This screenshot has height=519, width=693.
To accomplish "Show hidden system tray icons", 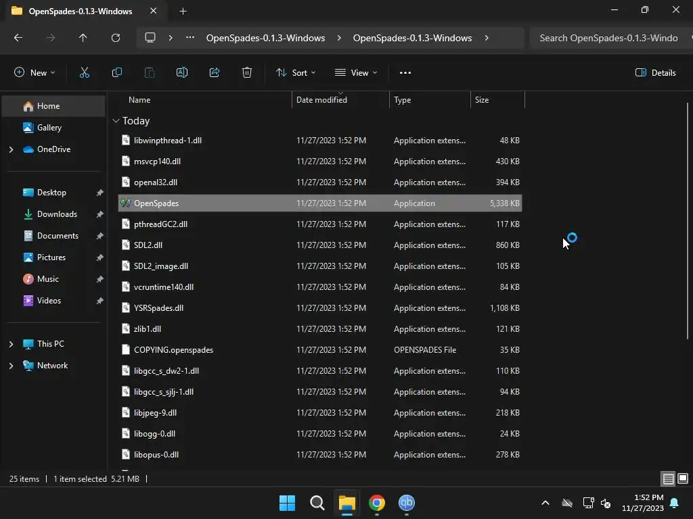I will 545,503.
